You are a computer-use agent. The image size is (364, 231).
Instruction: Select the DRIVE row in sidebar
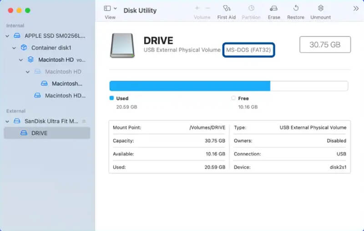(x=47, y=133)
